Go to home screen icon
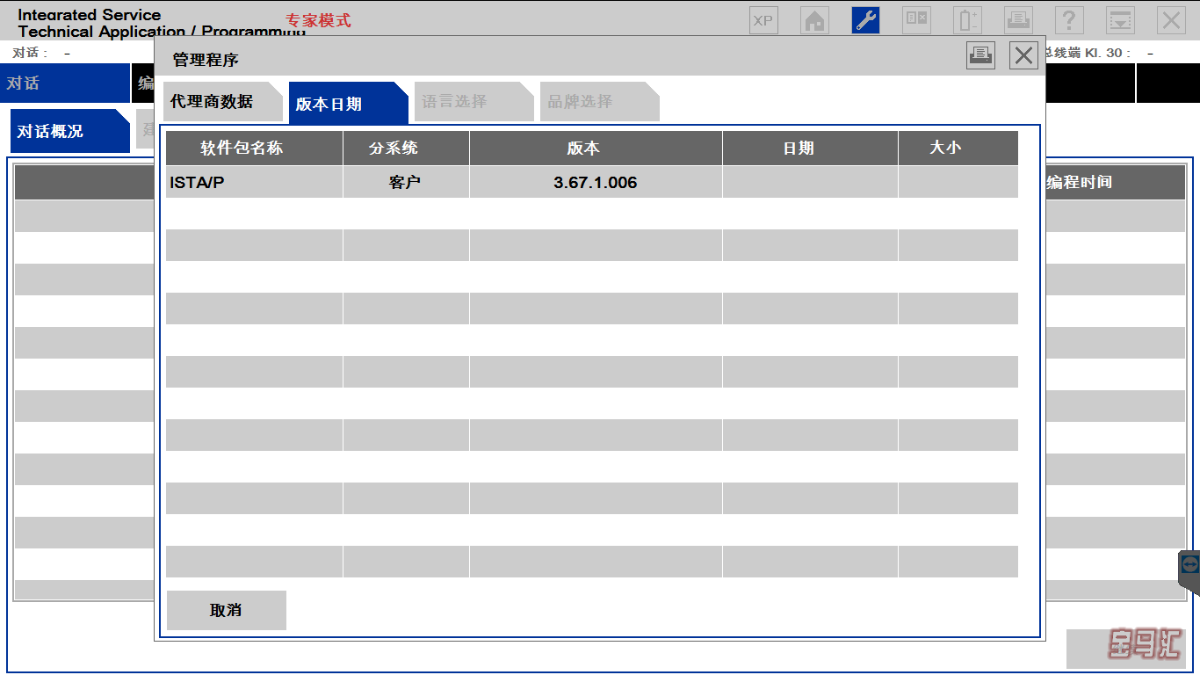The image size is (1200, 675). coord(814,20)
